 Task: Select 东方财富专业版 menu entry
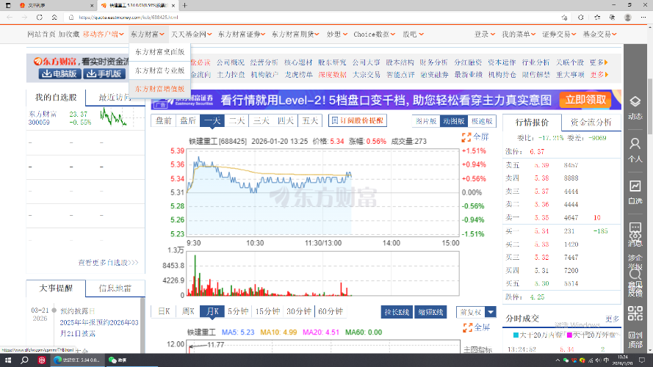(159, 70)
